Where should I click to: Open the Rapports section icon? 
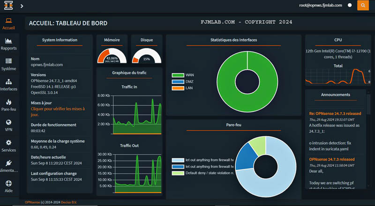8,41
